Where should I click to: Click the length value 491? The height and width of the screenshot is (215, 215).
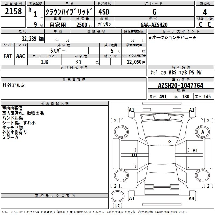pos(163,97)
